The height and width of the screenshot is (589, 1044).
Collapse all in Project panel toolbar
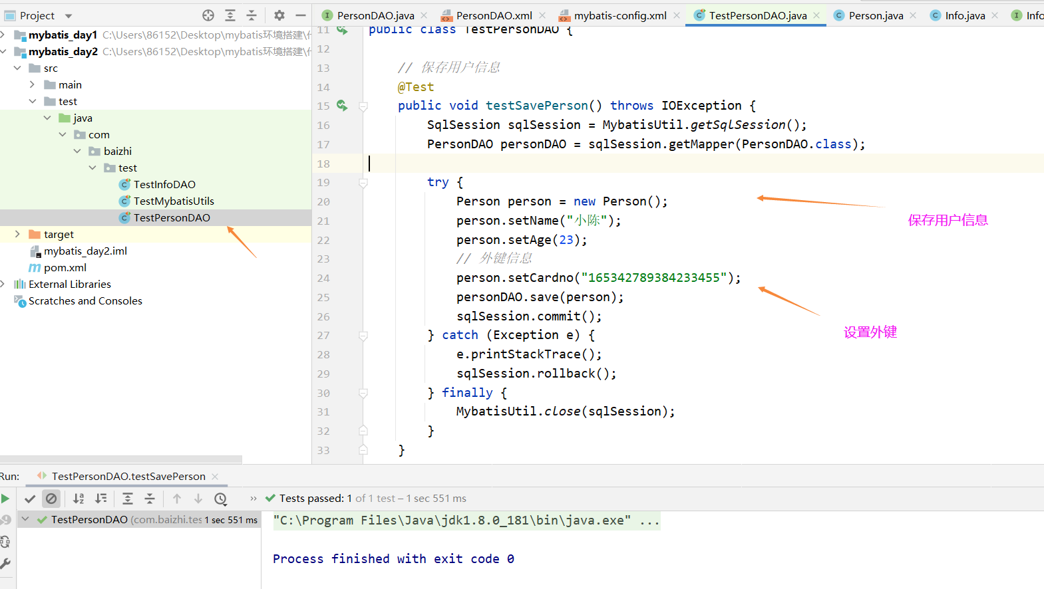click(x=252, y=15)
